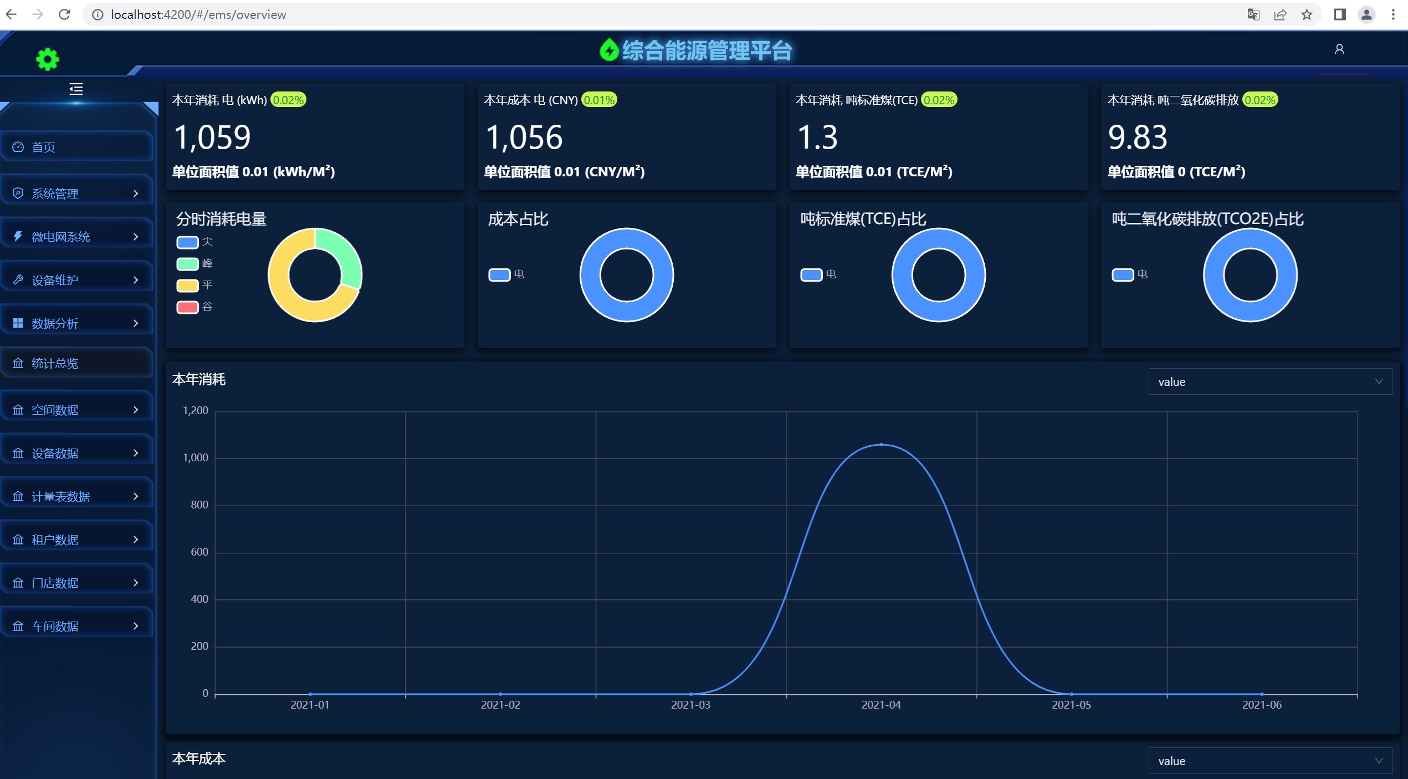Click the lightning icon beside 微电网系统
The width and height of the screenshot is (1408, 779).
18,236
